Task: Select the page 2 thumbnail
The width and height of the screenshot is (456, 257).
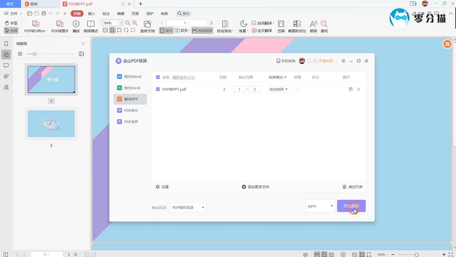Action: coord(51,123)
